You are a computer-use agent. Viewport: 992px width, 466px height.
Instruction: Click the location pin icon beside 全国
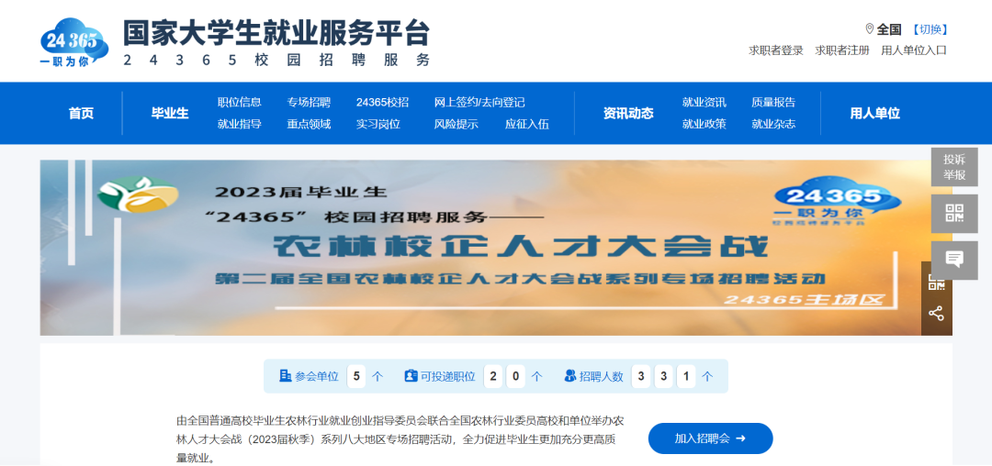point(869,29)
